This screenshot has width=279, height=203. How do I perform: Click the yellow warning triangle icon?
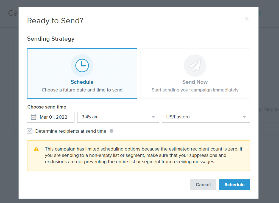36,149
